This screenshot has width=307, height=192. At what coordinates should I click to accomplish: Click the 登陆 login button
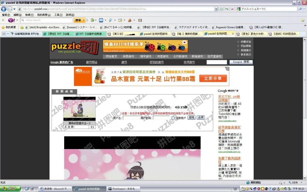pyautogui.click(x=192, y=117)
